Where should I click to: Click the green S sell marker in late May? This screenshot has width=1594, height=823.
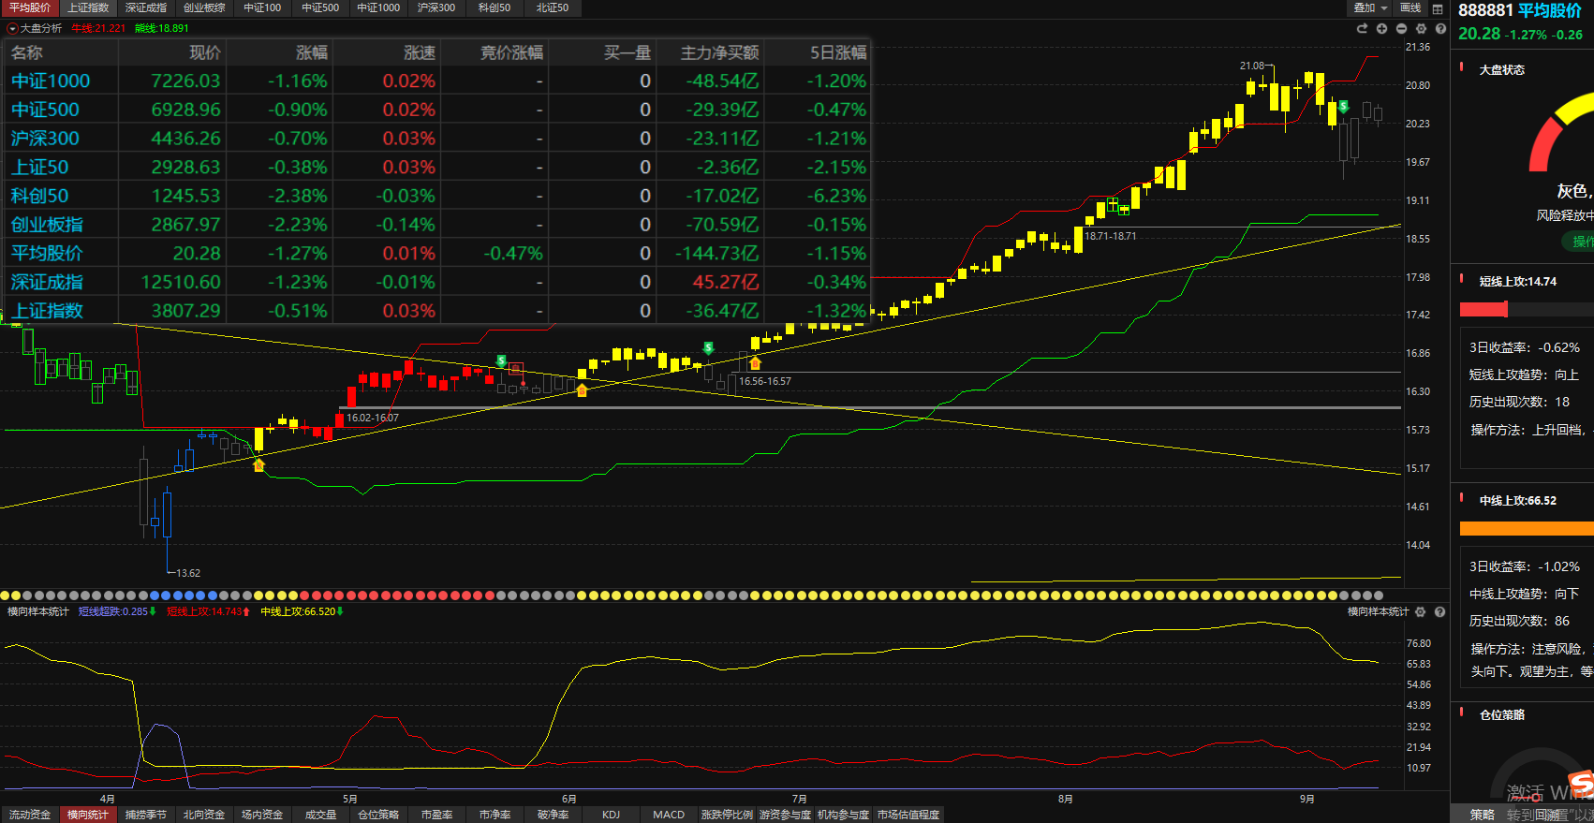pos(502,361)
